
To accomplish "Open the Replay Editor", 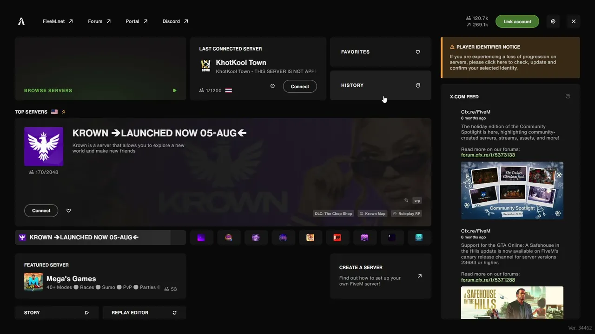I will 144,313.
